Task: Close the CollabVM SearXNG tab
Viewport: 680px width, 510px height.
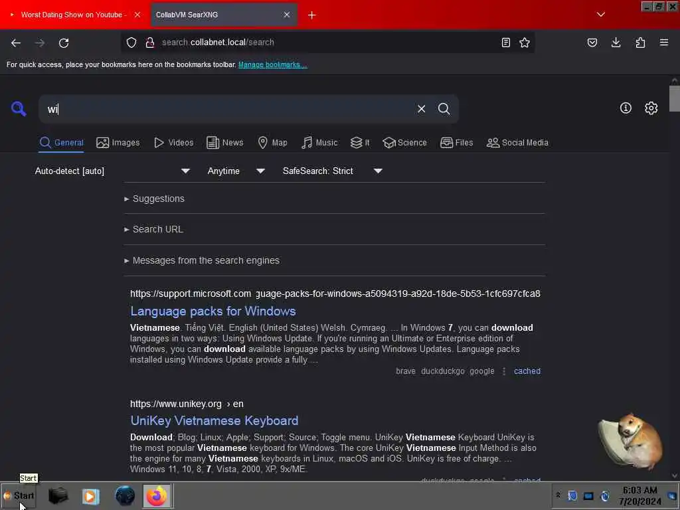Action: pos(287,15)
